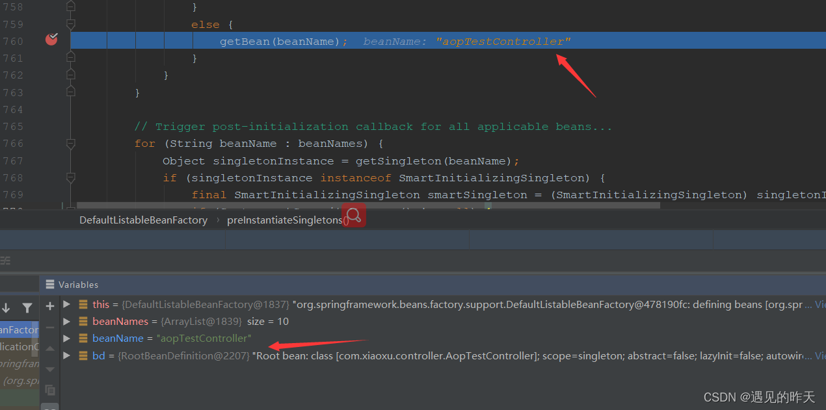
Task: Click preInstantiateSingletons() breadcrumb
Action: point(287,220)
